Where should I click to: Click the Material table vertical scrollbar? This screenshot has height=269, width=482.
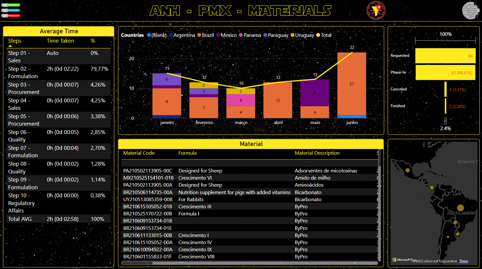(380, 205)
